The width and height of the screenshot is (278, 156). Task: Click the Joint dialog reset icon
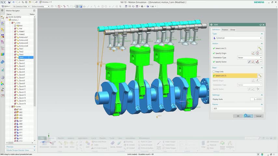[260, 25]
